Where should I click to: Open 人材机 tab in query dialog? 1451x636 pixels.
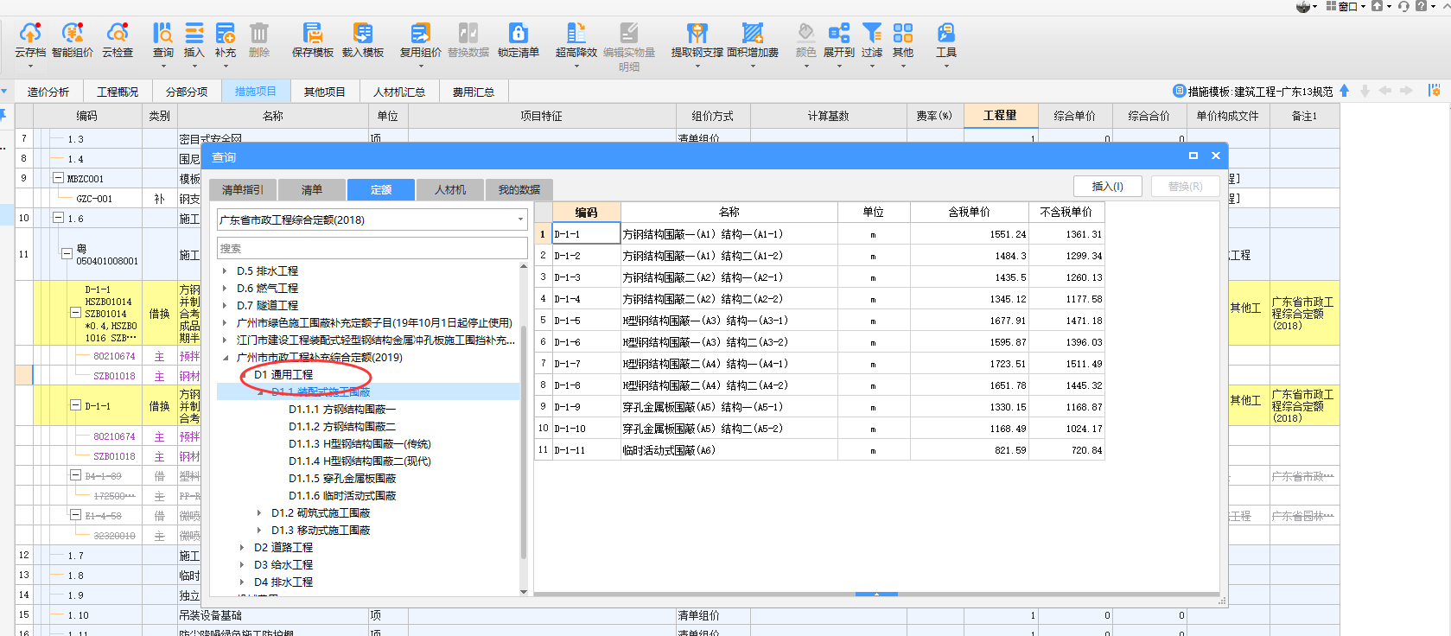pyautogui.click(x=450, y=189)
